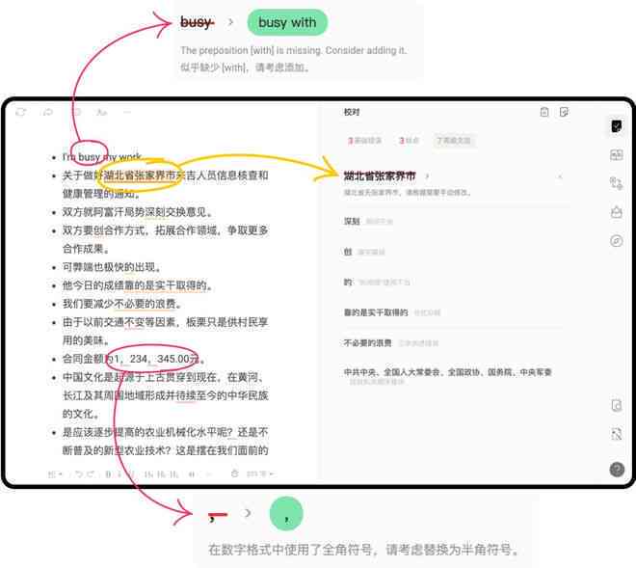Click the compass icon in right sidebar
Screen dimensions: 636x568
[617, 241]
